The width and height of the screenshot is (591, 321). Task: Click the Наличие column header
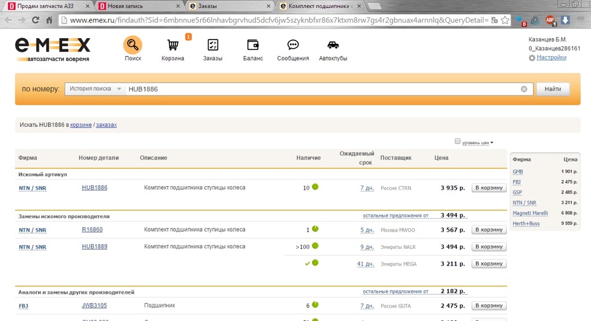(x=308, y=158)
